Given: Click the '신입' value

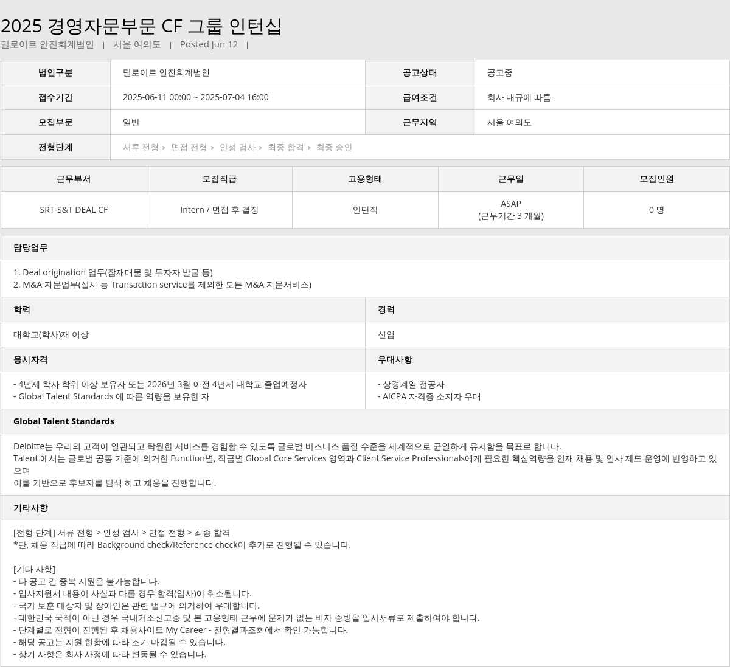Looking at the screenshot, I should point(386,334).
